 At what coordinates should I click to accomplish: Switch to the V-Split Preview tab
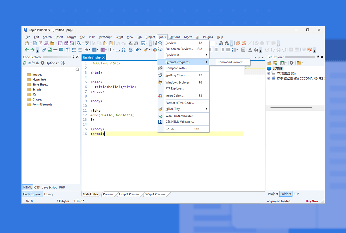point(155,194)
